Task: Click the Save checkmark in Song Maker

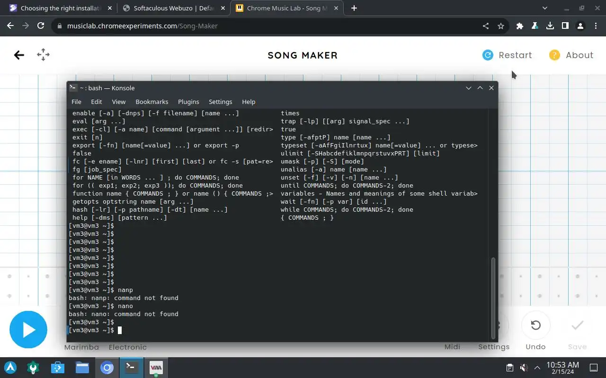Action: [577, 325]
